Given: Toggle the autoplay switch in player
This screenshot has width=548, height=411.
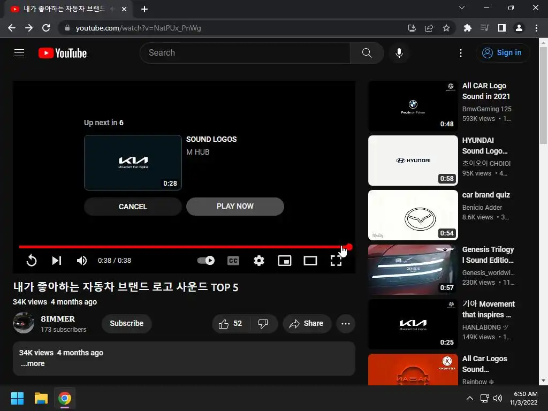Looking at the screenshot, I should [x=206, y=261].
